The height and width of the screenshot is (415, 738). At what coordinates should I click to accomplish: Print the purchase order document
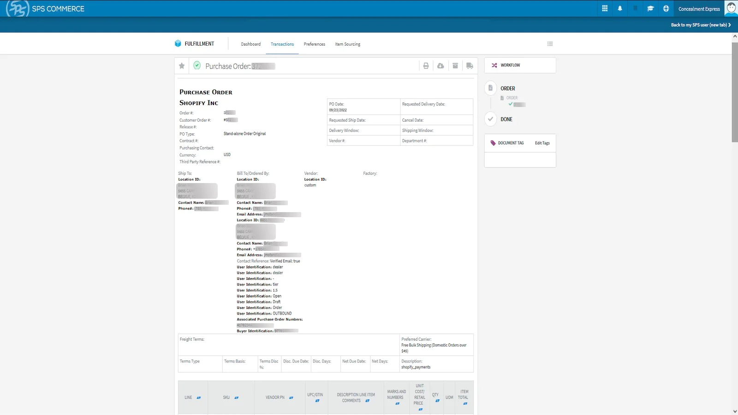click(426, 66)
